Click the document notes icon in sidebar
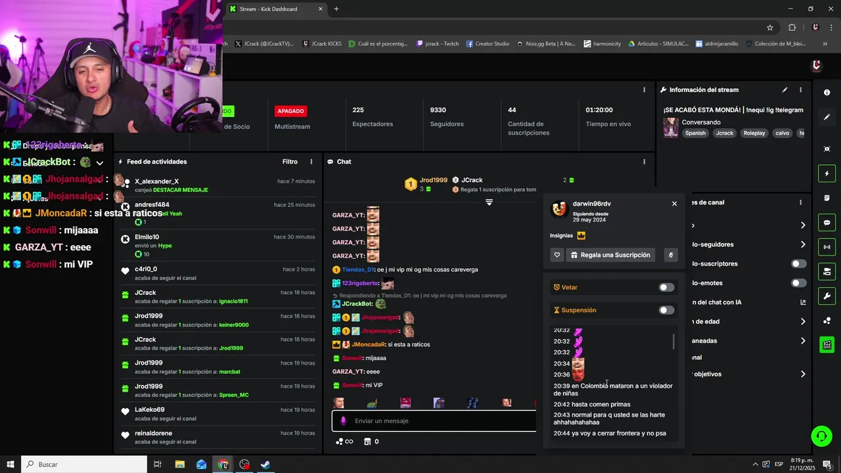Viewport: 841px width, 473px height. [x=827, y=198]
